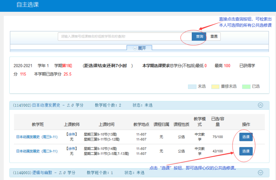The height and width of the screenshot is (180, 276).
Task: Toggle the (114Y002) 日本动漫发展史 course header
Action: 48,105
